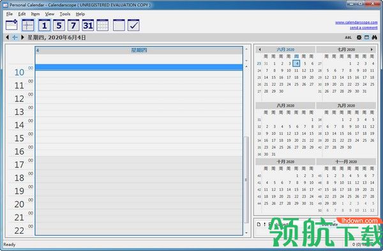Select June 4 in mini calendar
The image size is (383, 251).
(296, 63)
